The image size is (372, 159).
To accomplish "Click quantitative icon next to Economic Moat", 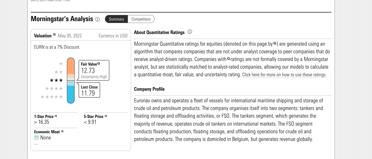I will pos(62,131).
